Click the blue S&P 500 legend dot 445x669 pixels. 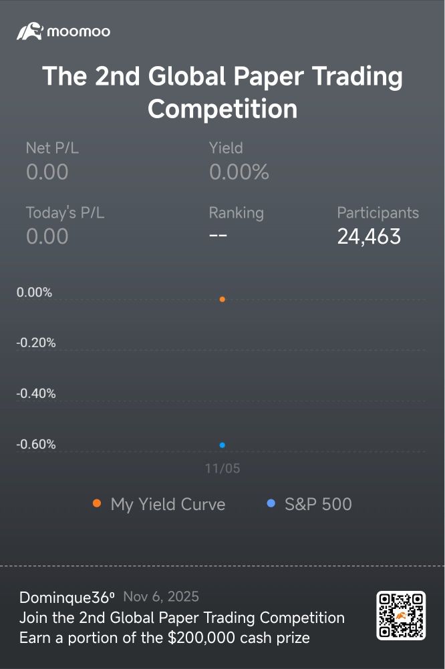(x=271, y=503)
